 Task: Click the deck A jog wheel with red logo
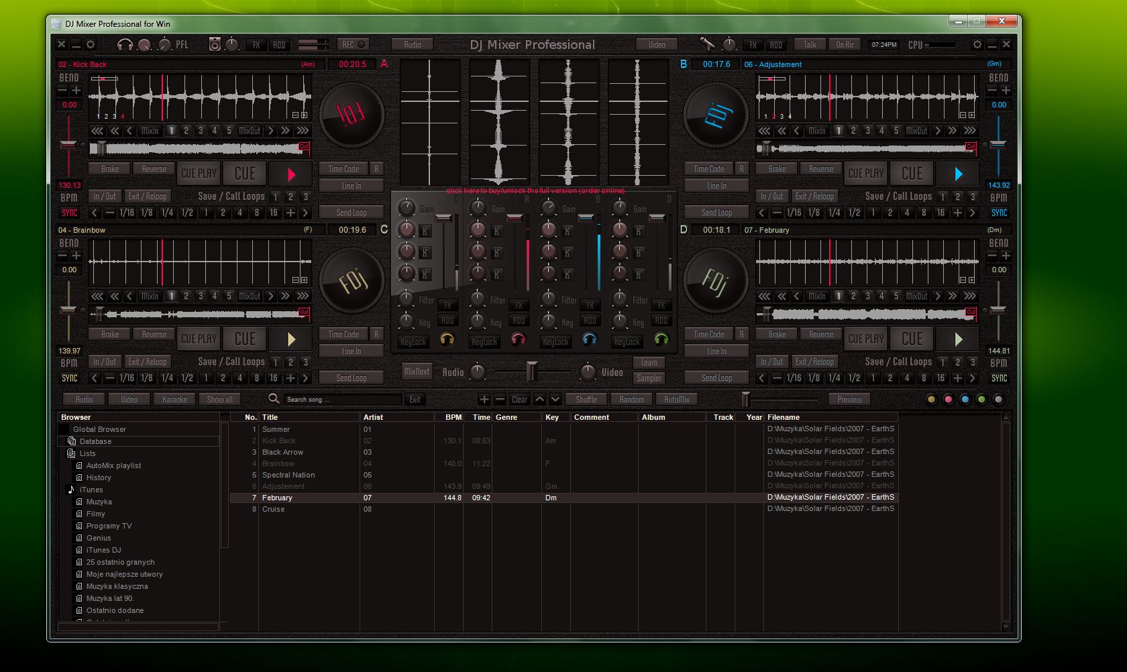pyautogui.click(x=352, y=115)
